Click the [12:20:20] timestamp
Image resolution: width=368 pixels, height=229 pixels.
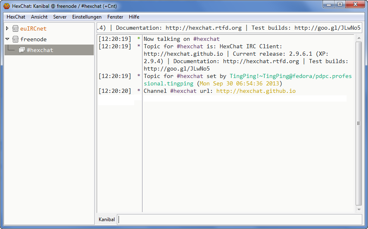coord(115,91)
